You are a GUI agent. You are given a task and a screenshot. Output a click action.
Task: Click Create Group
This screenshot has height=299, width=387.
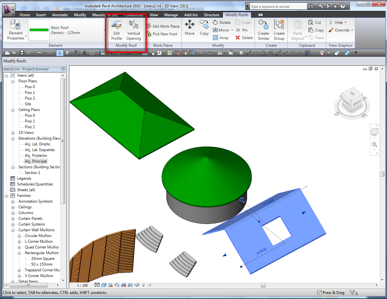click(x=279, y=30)
